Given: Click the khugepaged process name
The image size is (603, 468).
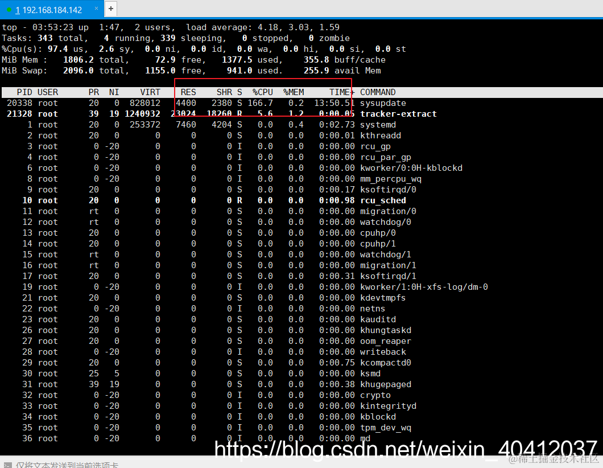Looking at the screenshot, I should (x=385, y=384).
